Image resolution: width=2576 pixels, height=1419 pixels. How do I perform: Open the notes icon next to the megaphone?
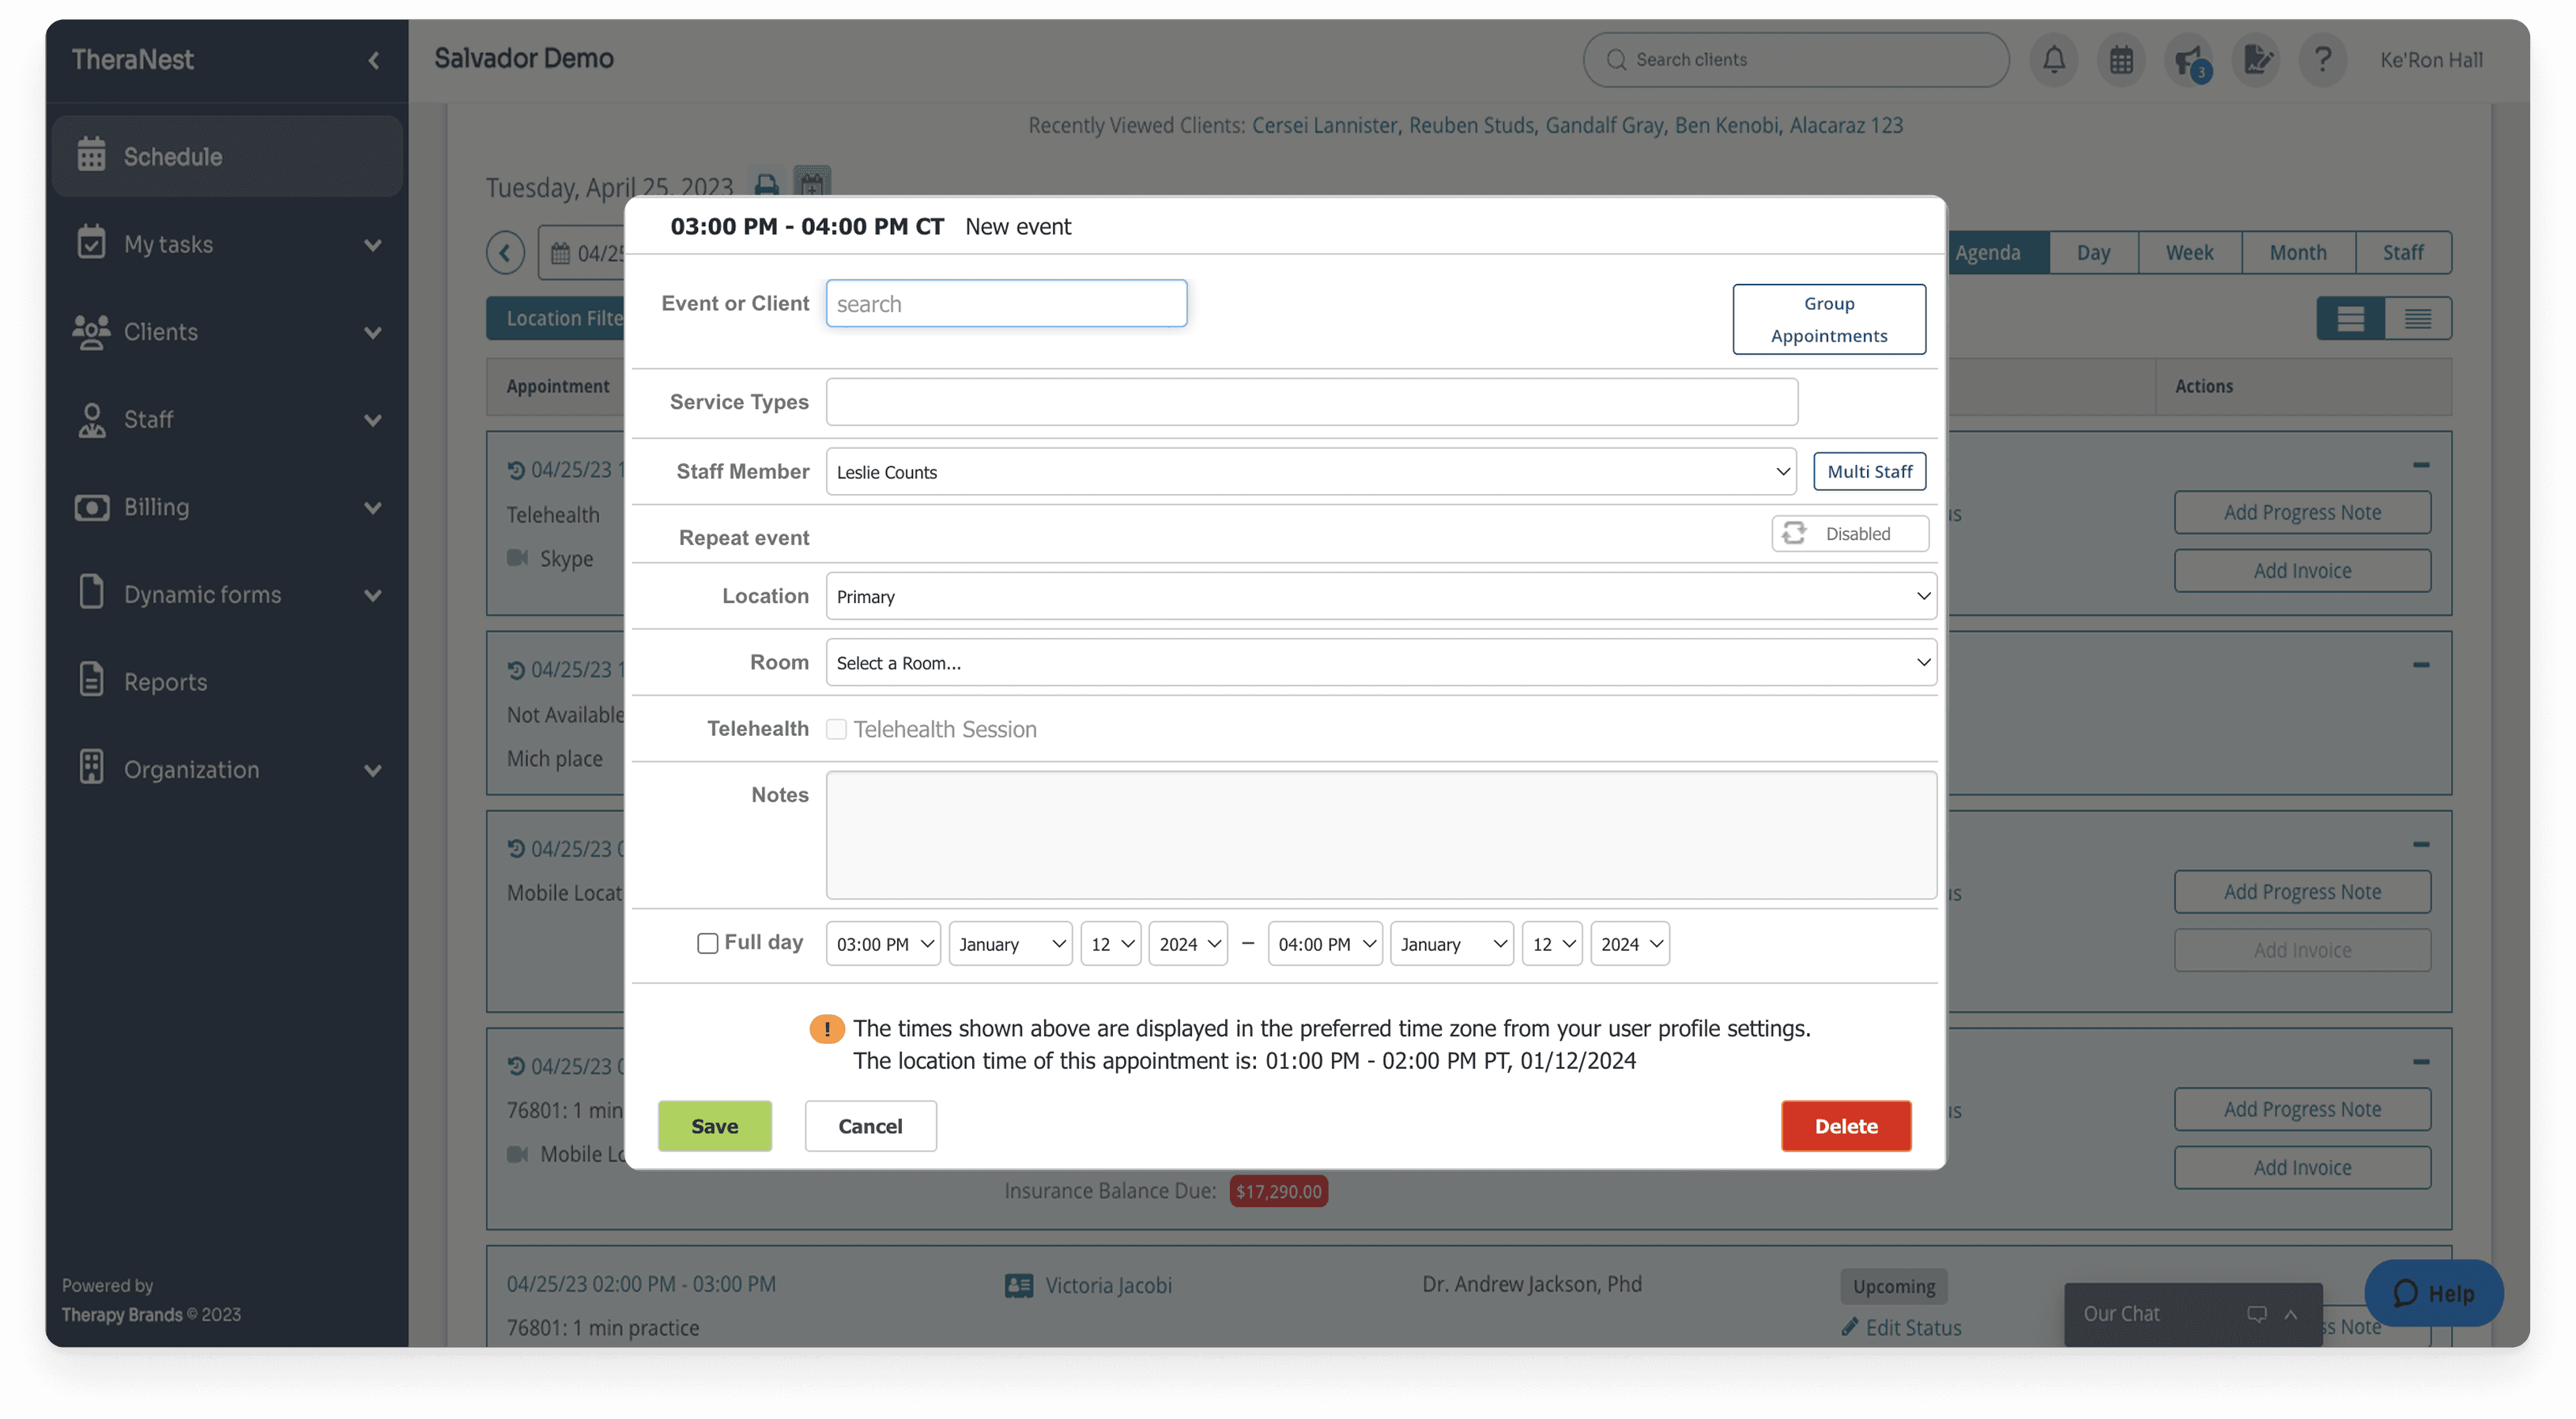click(x=2256, y=59)
